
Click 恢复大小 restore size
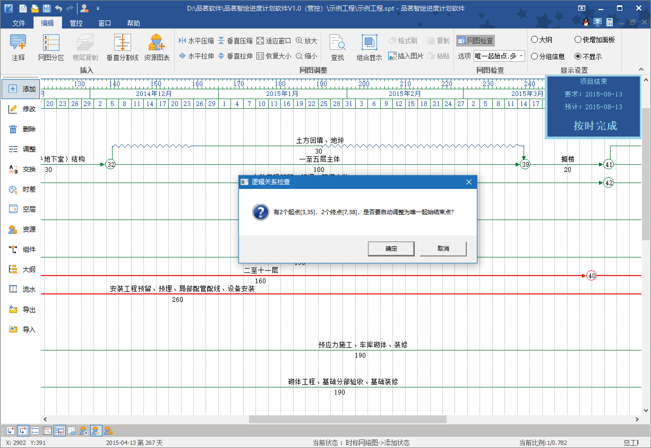[274, 56]
